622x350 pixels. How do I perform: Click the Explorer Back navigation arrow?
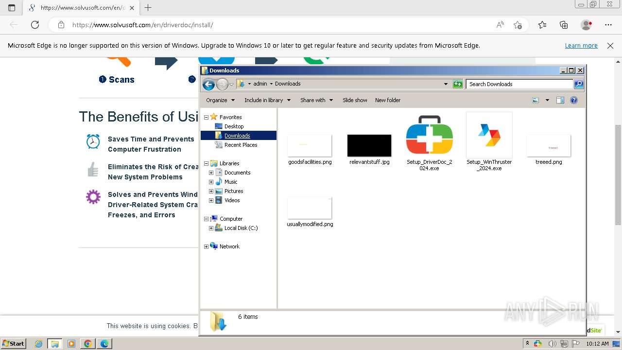pyautogui.click(x=208, y=84)
